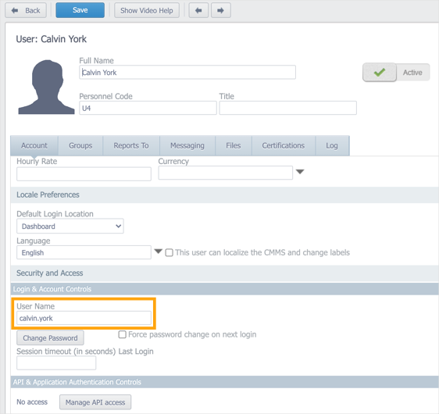Viewport: 439px width, 414px height.
Task: Focus the Hourly Rate field
Action: coord(84,174)
